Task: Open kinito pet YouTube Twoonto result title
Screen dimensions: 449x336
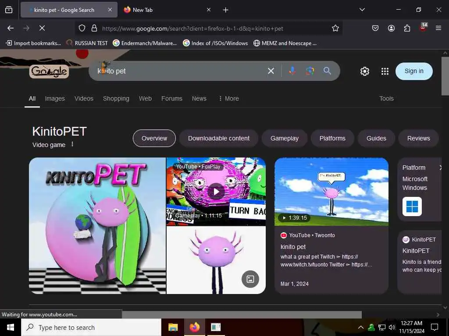Action: pyautogui.click(x=293, y=247)
